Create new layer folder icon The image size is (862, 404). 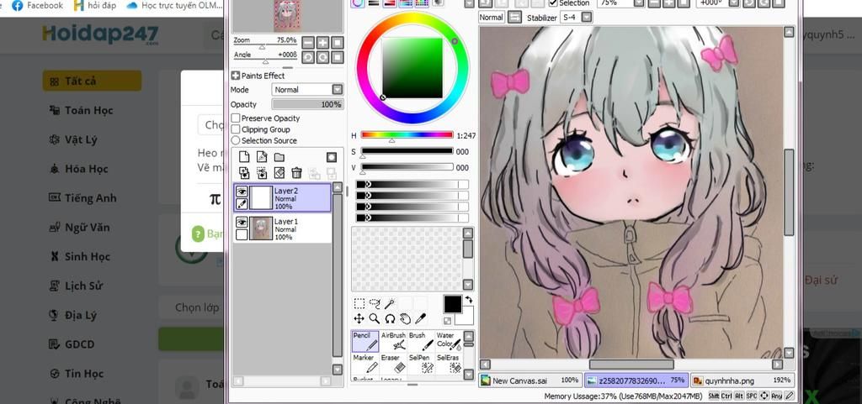(x=279, y=158)
